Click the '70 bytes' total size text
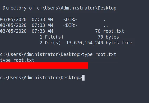Screen dimensions: 149x103 pos(108,37)
